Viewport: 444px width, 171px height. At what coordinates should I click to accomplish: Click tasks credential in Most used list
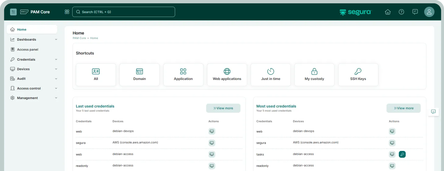[x=260, y=154]
